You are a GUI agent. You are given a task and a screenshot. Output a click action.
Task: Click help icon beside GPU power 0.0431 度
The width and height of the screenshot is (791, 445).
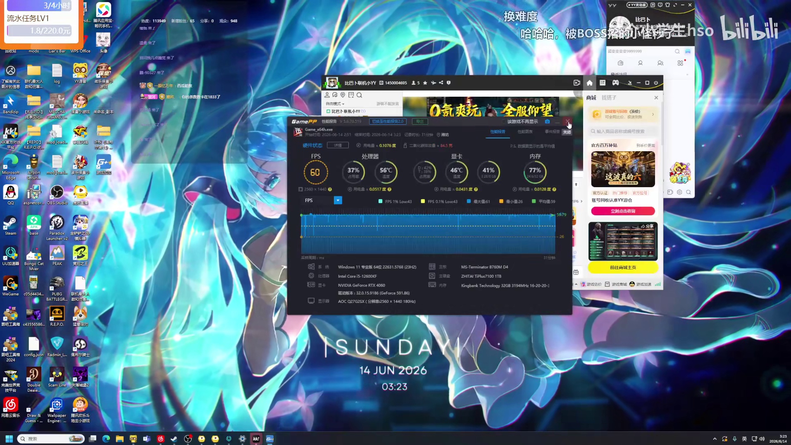(x=476, y=189)
